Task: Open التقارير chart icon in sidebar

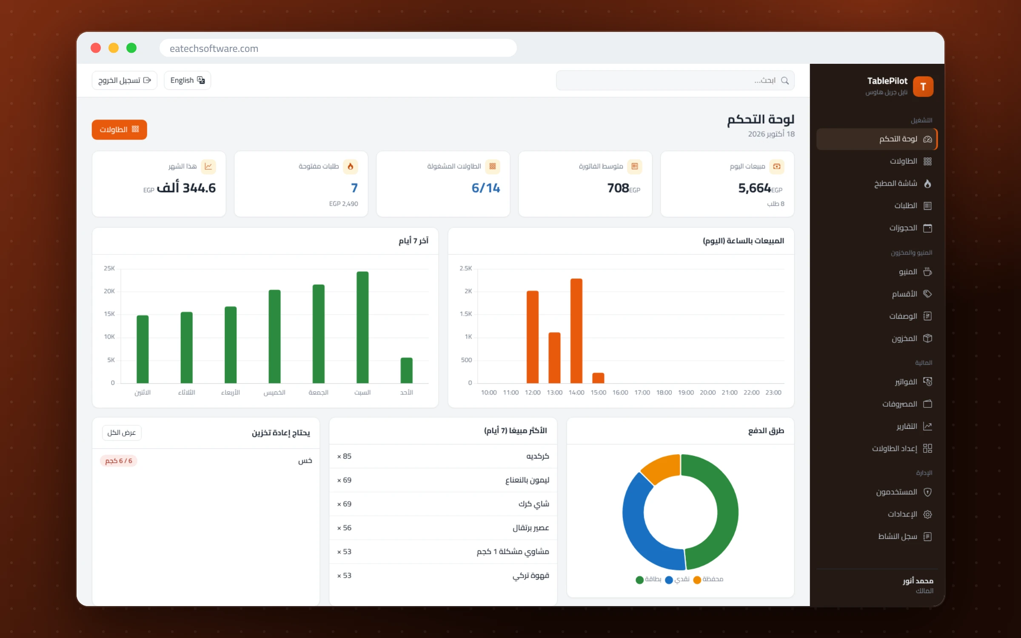Action: pos(927,426)
